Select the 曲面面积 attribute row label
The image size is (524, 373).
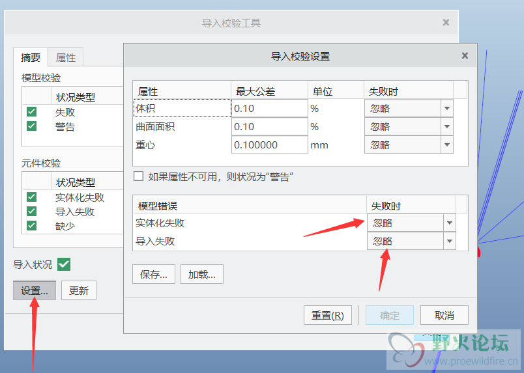(155, 126)
